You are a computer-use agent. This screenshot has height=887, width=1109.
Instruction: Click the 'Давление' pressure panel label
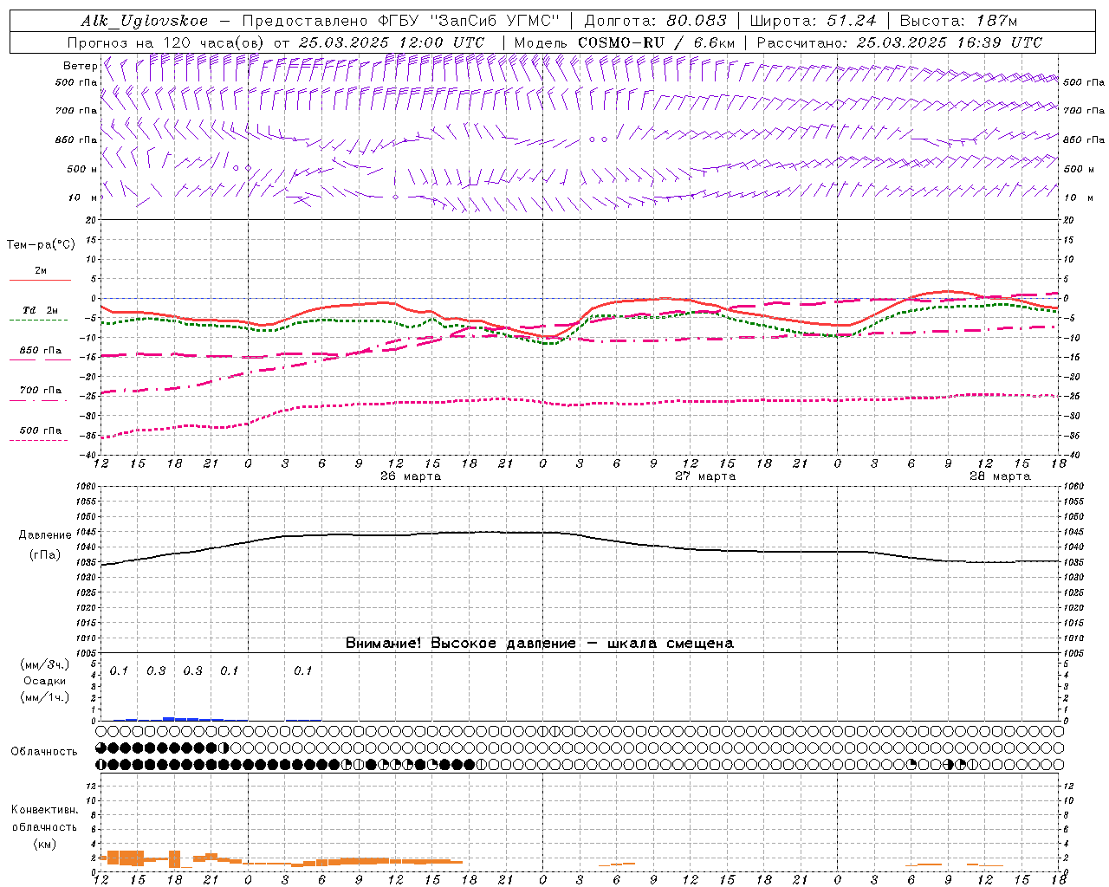point(44,535)
